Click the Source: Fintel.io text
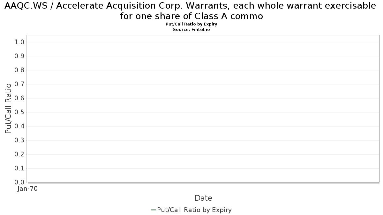 [191, 29]
